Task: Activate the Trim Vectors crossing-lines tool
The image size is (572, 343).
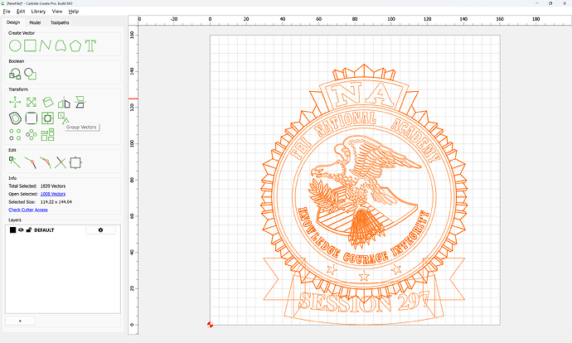Action: [x=61, y=162]
